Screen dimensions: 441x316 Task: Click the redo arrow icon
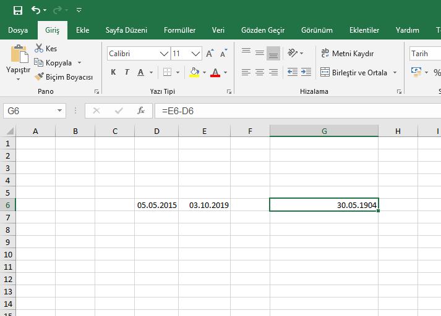pyautogui.click(x=58, y=10)
